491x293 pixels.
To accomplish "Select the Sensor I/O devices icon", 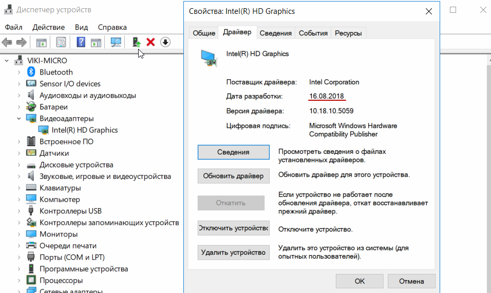I will pyautogui.click(x=31, y=83).
